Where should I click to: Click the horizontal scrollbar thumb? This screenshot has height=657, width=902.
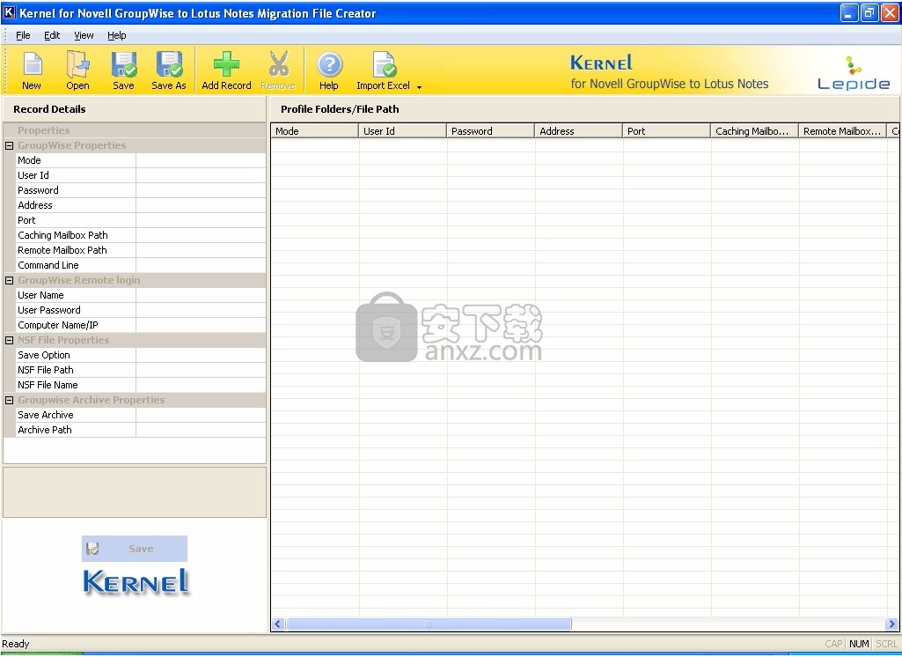click(429, 624)
